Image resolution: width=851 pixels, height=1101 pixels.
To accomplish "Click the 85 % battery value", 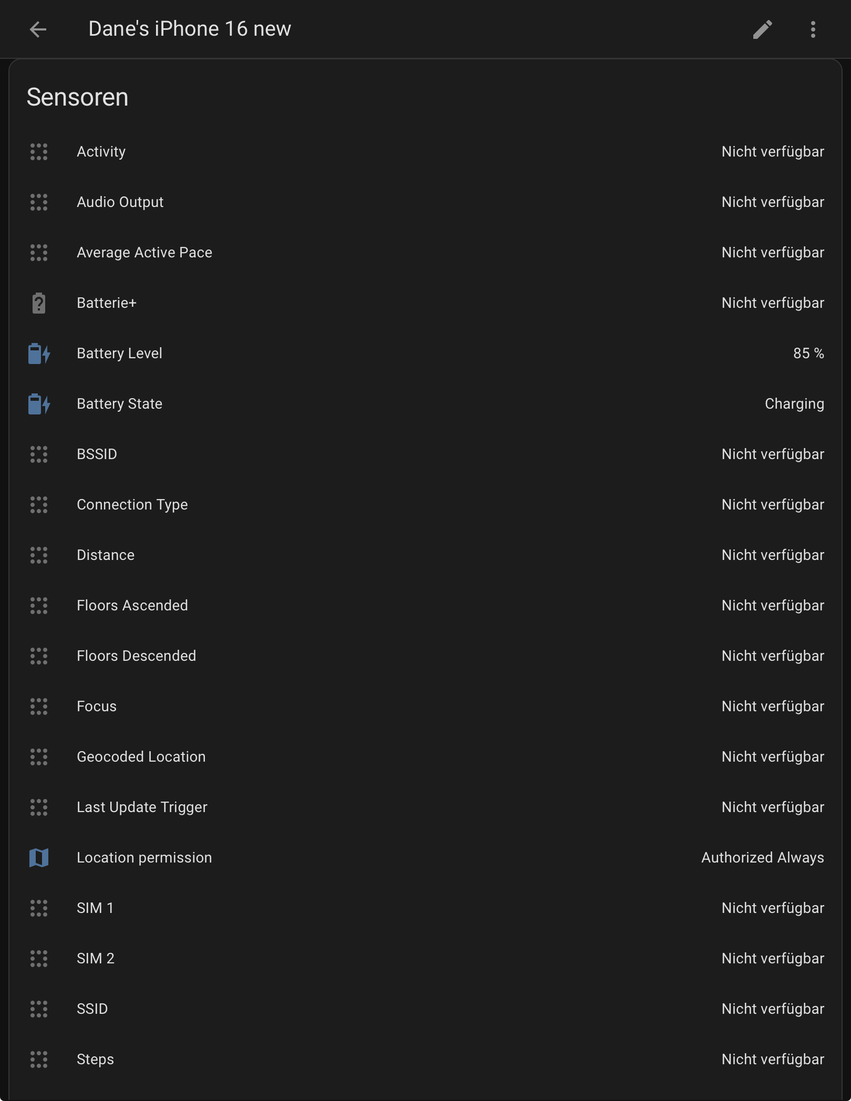I will [808, 354].
